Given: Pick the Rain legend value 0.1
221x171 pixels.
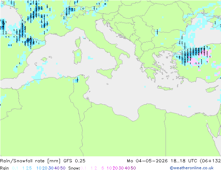Looking at the screenshot, I should [15, 168].
